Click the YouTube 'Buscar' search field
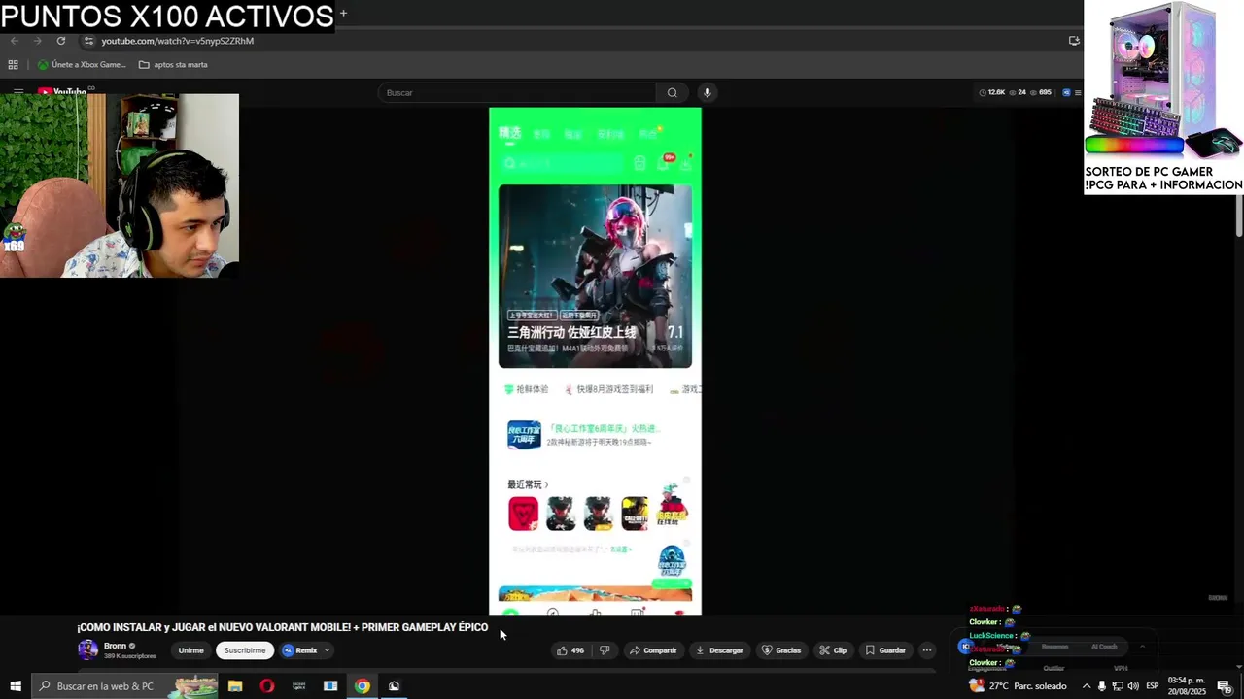The height and width of the screenshot is (699, 1244). pyautogui.click(x=517, y=92)
